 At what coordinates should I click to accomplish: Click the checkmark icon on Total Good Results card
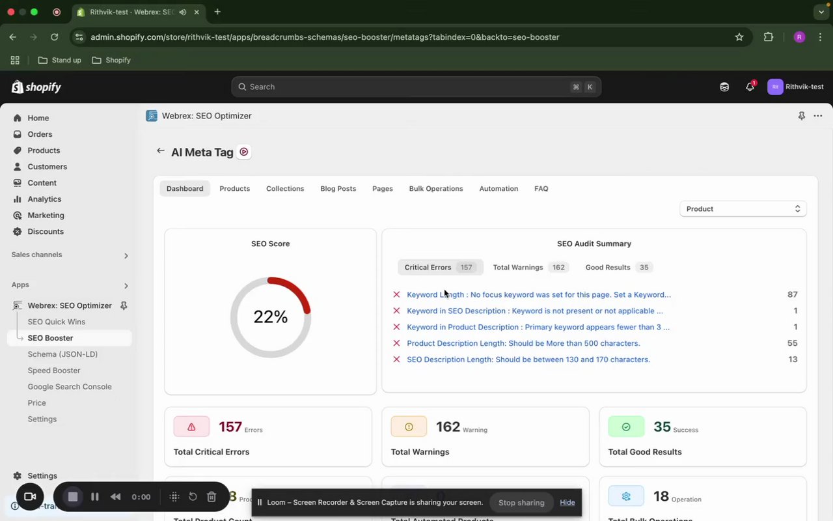click(x=626, y=427)
